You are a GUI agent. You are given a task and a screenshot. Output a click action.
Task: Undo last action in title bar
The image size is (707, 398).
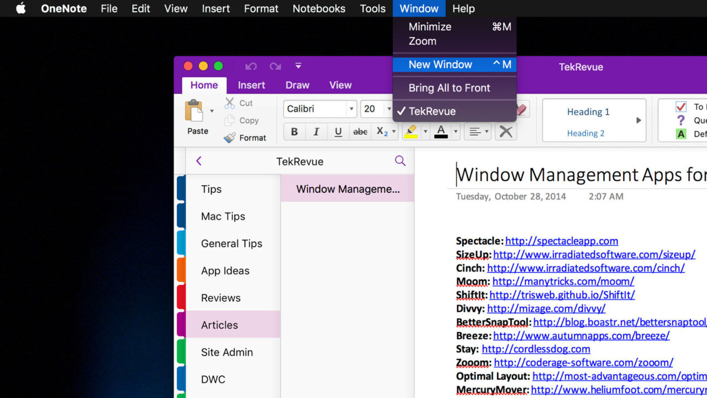click(251, 66)
